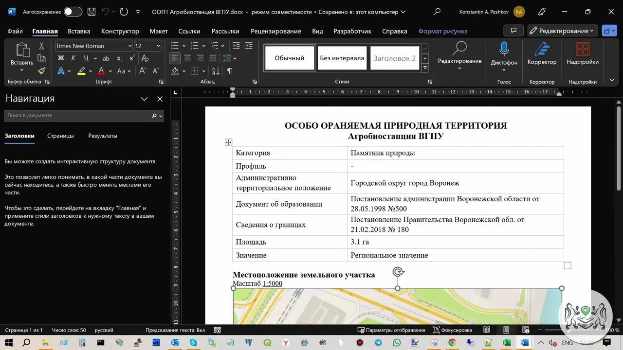
Task: Click the Windows Start button
Action: click(9, 343)
